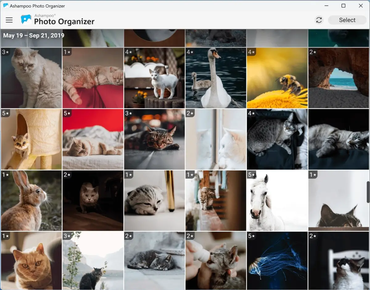The width and height of the screenshot is (370, 290).
Task: Click the 1-star badge on rabbit photo
Action: [x=6, y=175]
